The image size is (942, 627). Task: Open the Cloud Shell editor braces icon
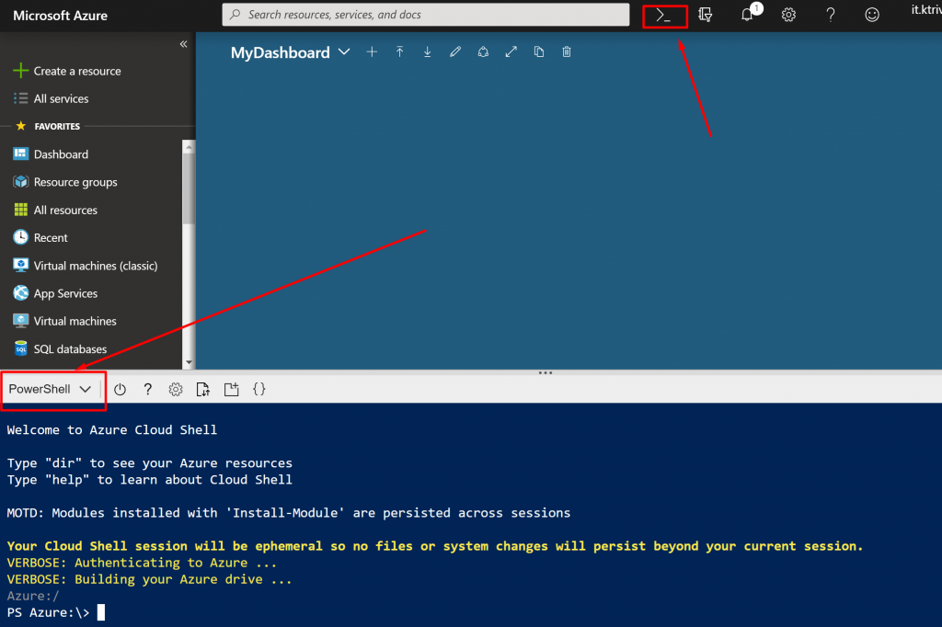258,389
